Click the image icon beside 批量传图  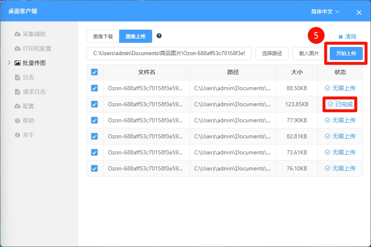[17, 63]
